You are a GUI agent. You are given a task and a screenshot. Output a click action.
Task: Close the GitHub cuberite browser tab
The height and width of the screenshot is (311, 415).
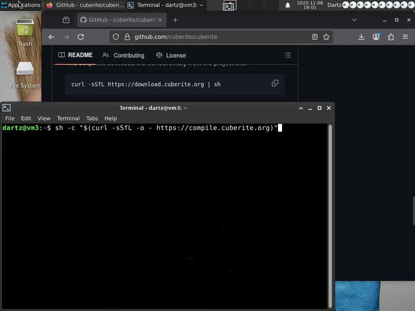point(160,20)
